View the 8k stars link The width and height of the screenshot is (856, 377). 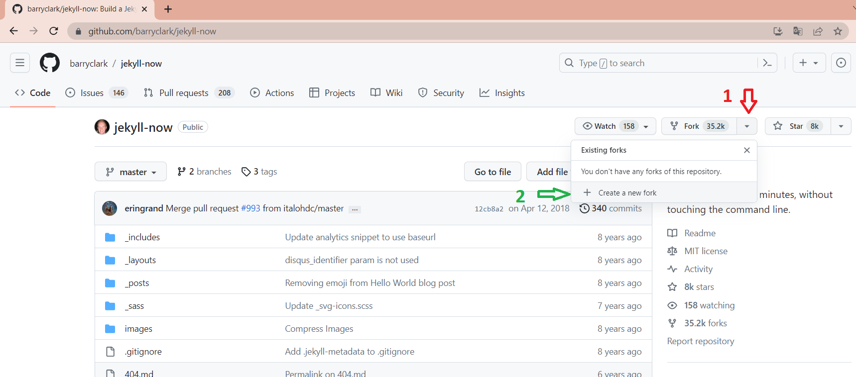pos(691,287)
